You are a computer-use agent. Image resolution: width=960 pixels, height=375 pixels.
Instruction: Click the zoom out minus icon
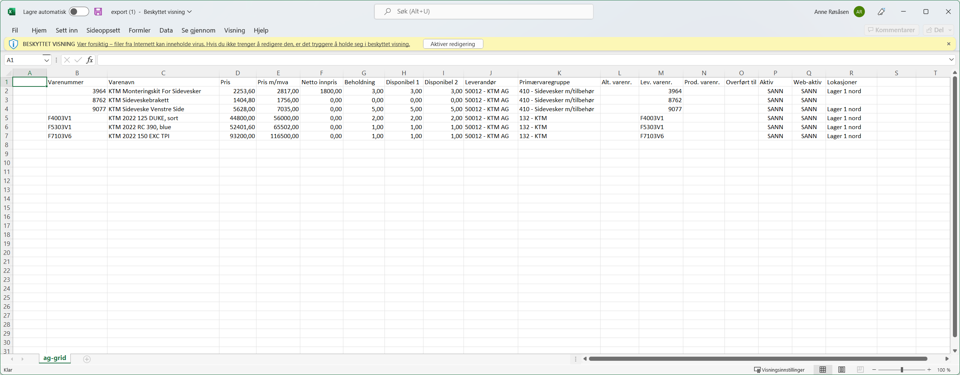[x=874, y=370]
